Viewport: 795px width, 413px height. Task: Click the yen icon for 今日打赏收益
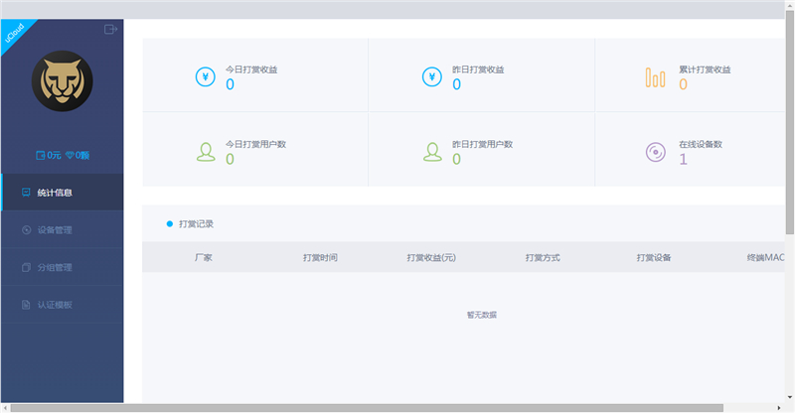(205, 76)
